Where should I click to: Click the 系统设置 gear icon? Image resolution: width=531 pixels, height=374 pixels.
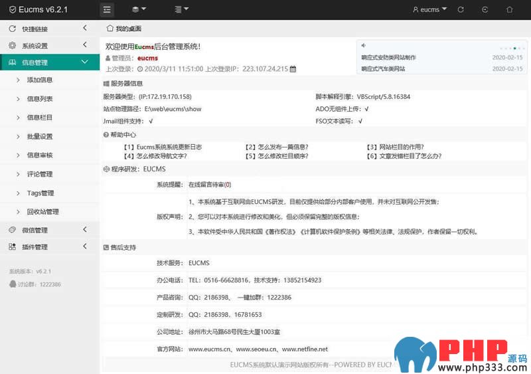pyautogui.click(x=13, y=45)
